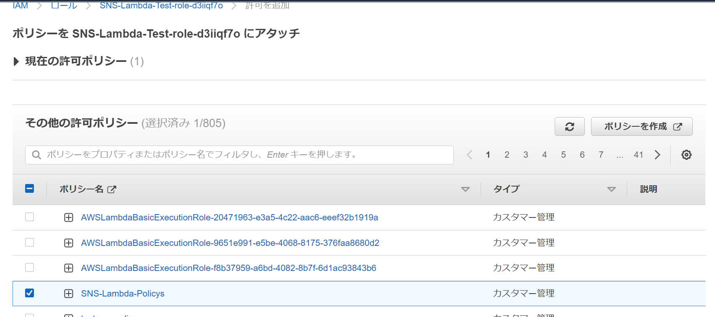The height and width of the screenshot is (317, 715).
Task: Go to next page with right arrow
Action: point(657,155)
